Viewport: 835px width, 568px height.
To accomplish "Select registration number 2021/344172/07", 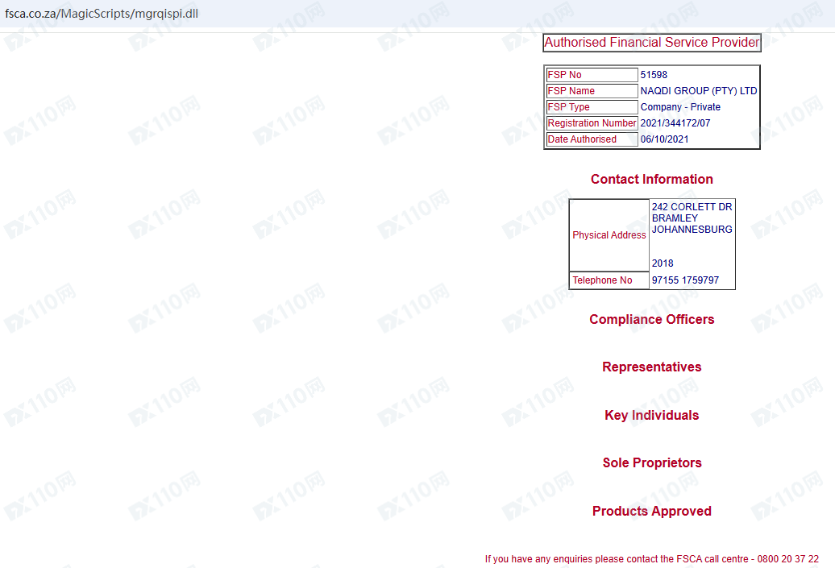I will (x=675, y=123).
